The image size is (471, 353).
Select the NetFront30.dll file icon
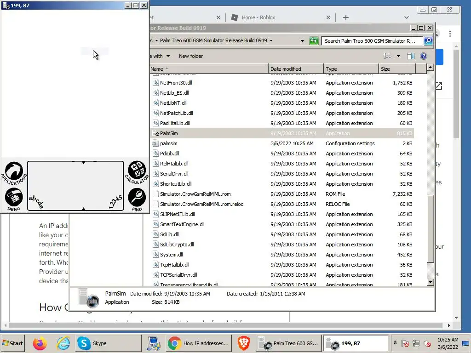tap(155, 83)
